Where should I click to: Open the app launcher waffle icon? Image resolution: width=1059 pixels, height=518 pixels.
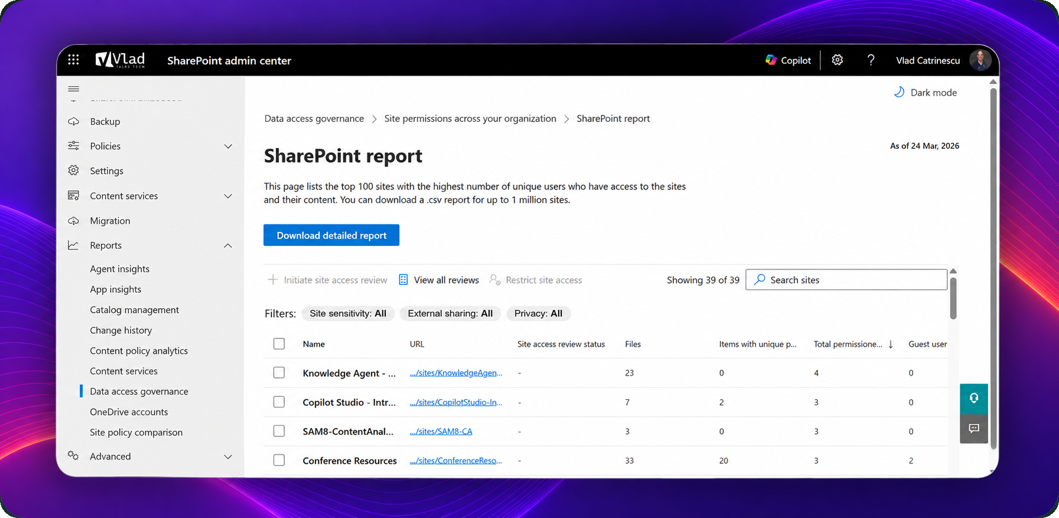click(x=73, y=60)
